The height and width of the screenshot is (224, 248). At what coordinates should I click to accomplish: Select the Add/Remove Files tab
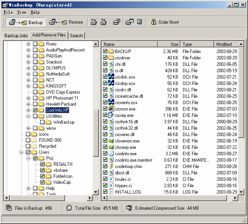point(49,35)
